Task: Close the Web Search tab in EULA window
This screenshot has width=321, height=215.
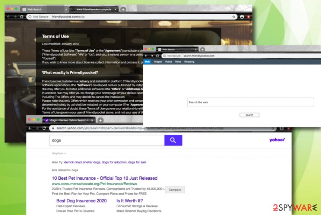Action: click(x=66, y=9)
